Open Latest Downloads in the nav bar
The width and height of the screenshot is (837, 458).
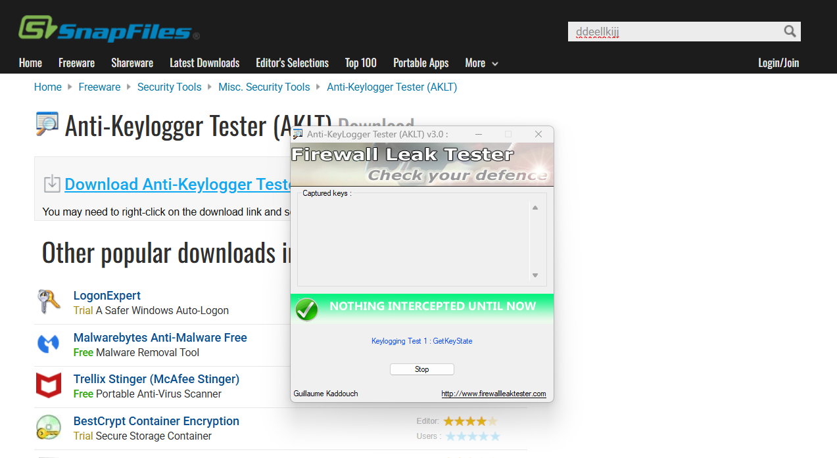coord(204,63)
